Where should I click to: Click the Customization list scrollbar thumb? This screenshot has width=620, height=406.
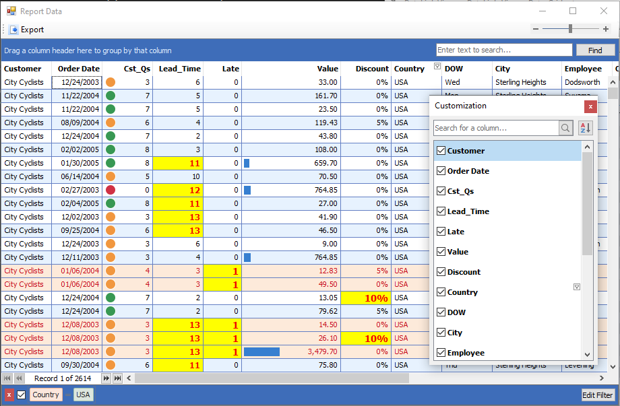[587, 203]
